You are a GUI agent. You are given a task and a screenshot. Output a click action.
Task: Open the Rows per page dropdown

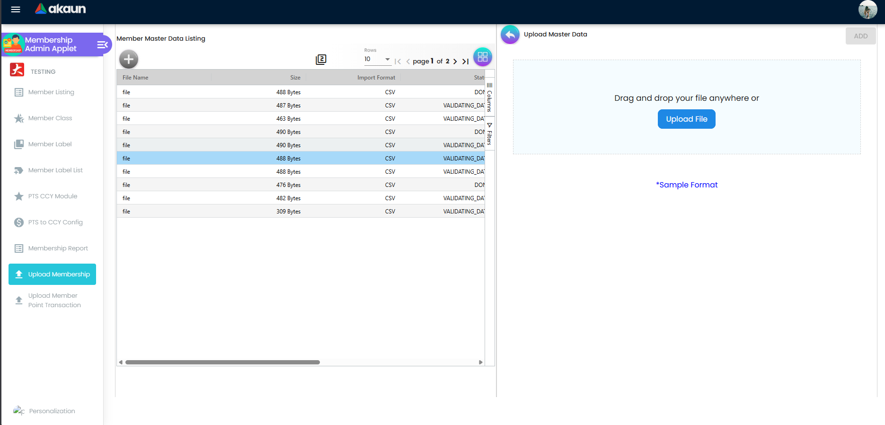click(377, 59)
